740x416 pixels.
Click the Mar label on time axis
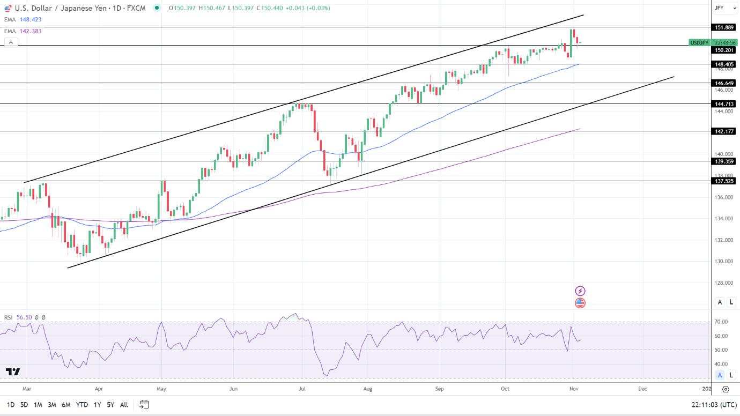(27, 389)
